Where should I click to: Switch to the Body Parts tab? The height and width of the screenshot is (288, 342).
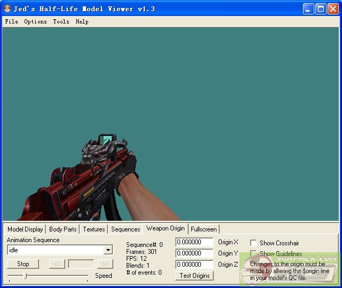coord(63,229)
